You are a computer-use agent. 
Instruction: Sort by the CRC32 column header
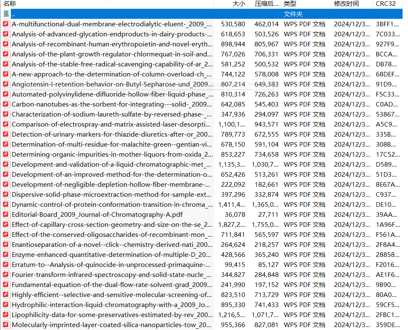385,4
